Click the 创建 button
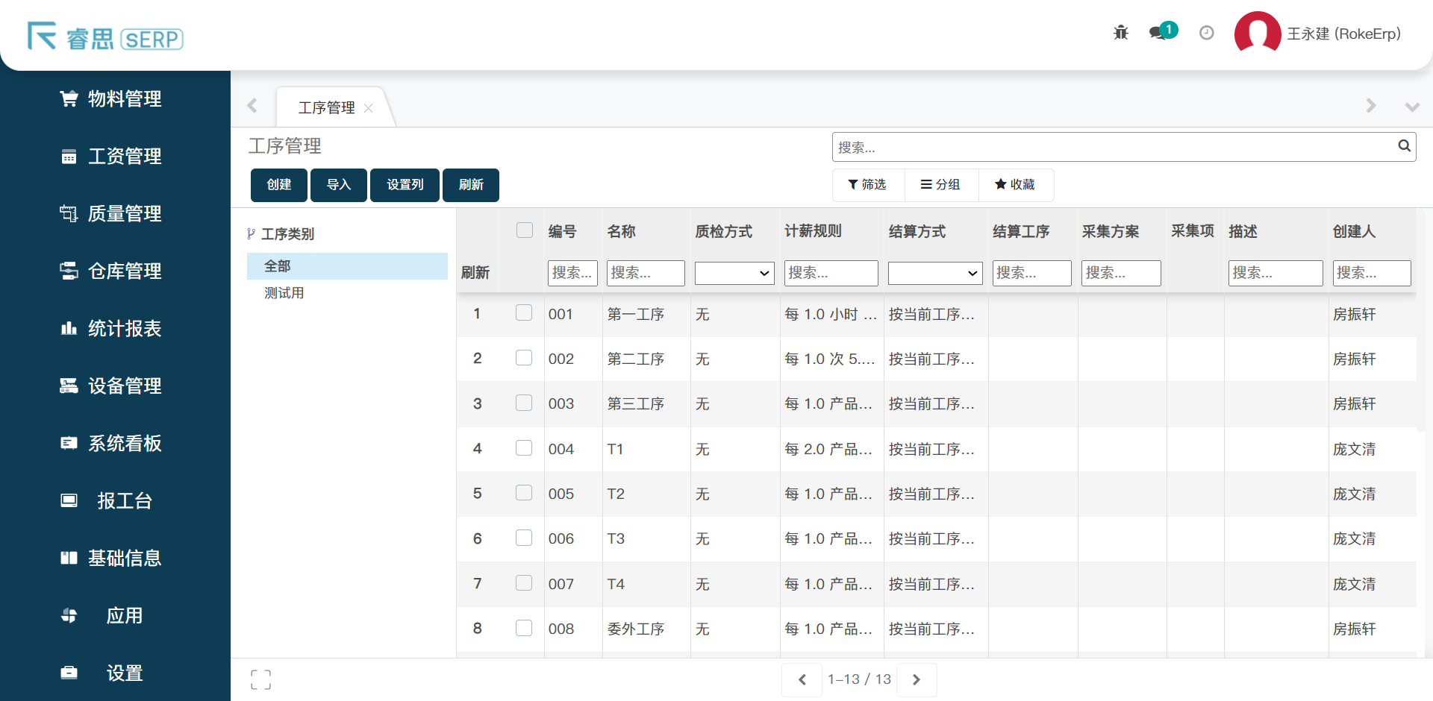This screenshot has height=701, width=1433. pyautogui.click(x=279, y=185)
